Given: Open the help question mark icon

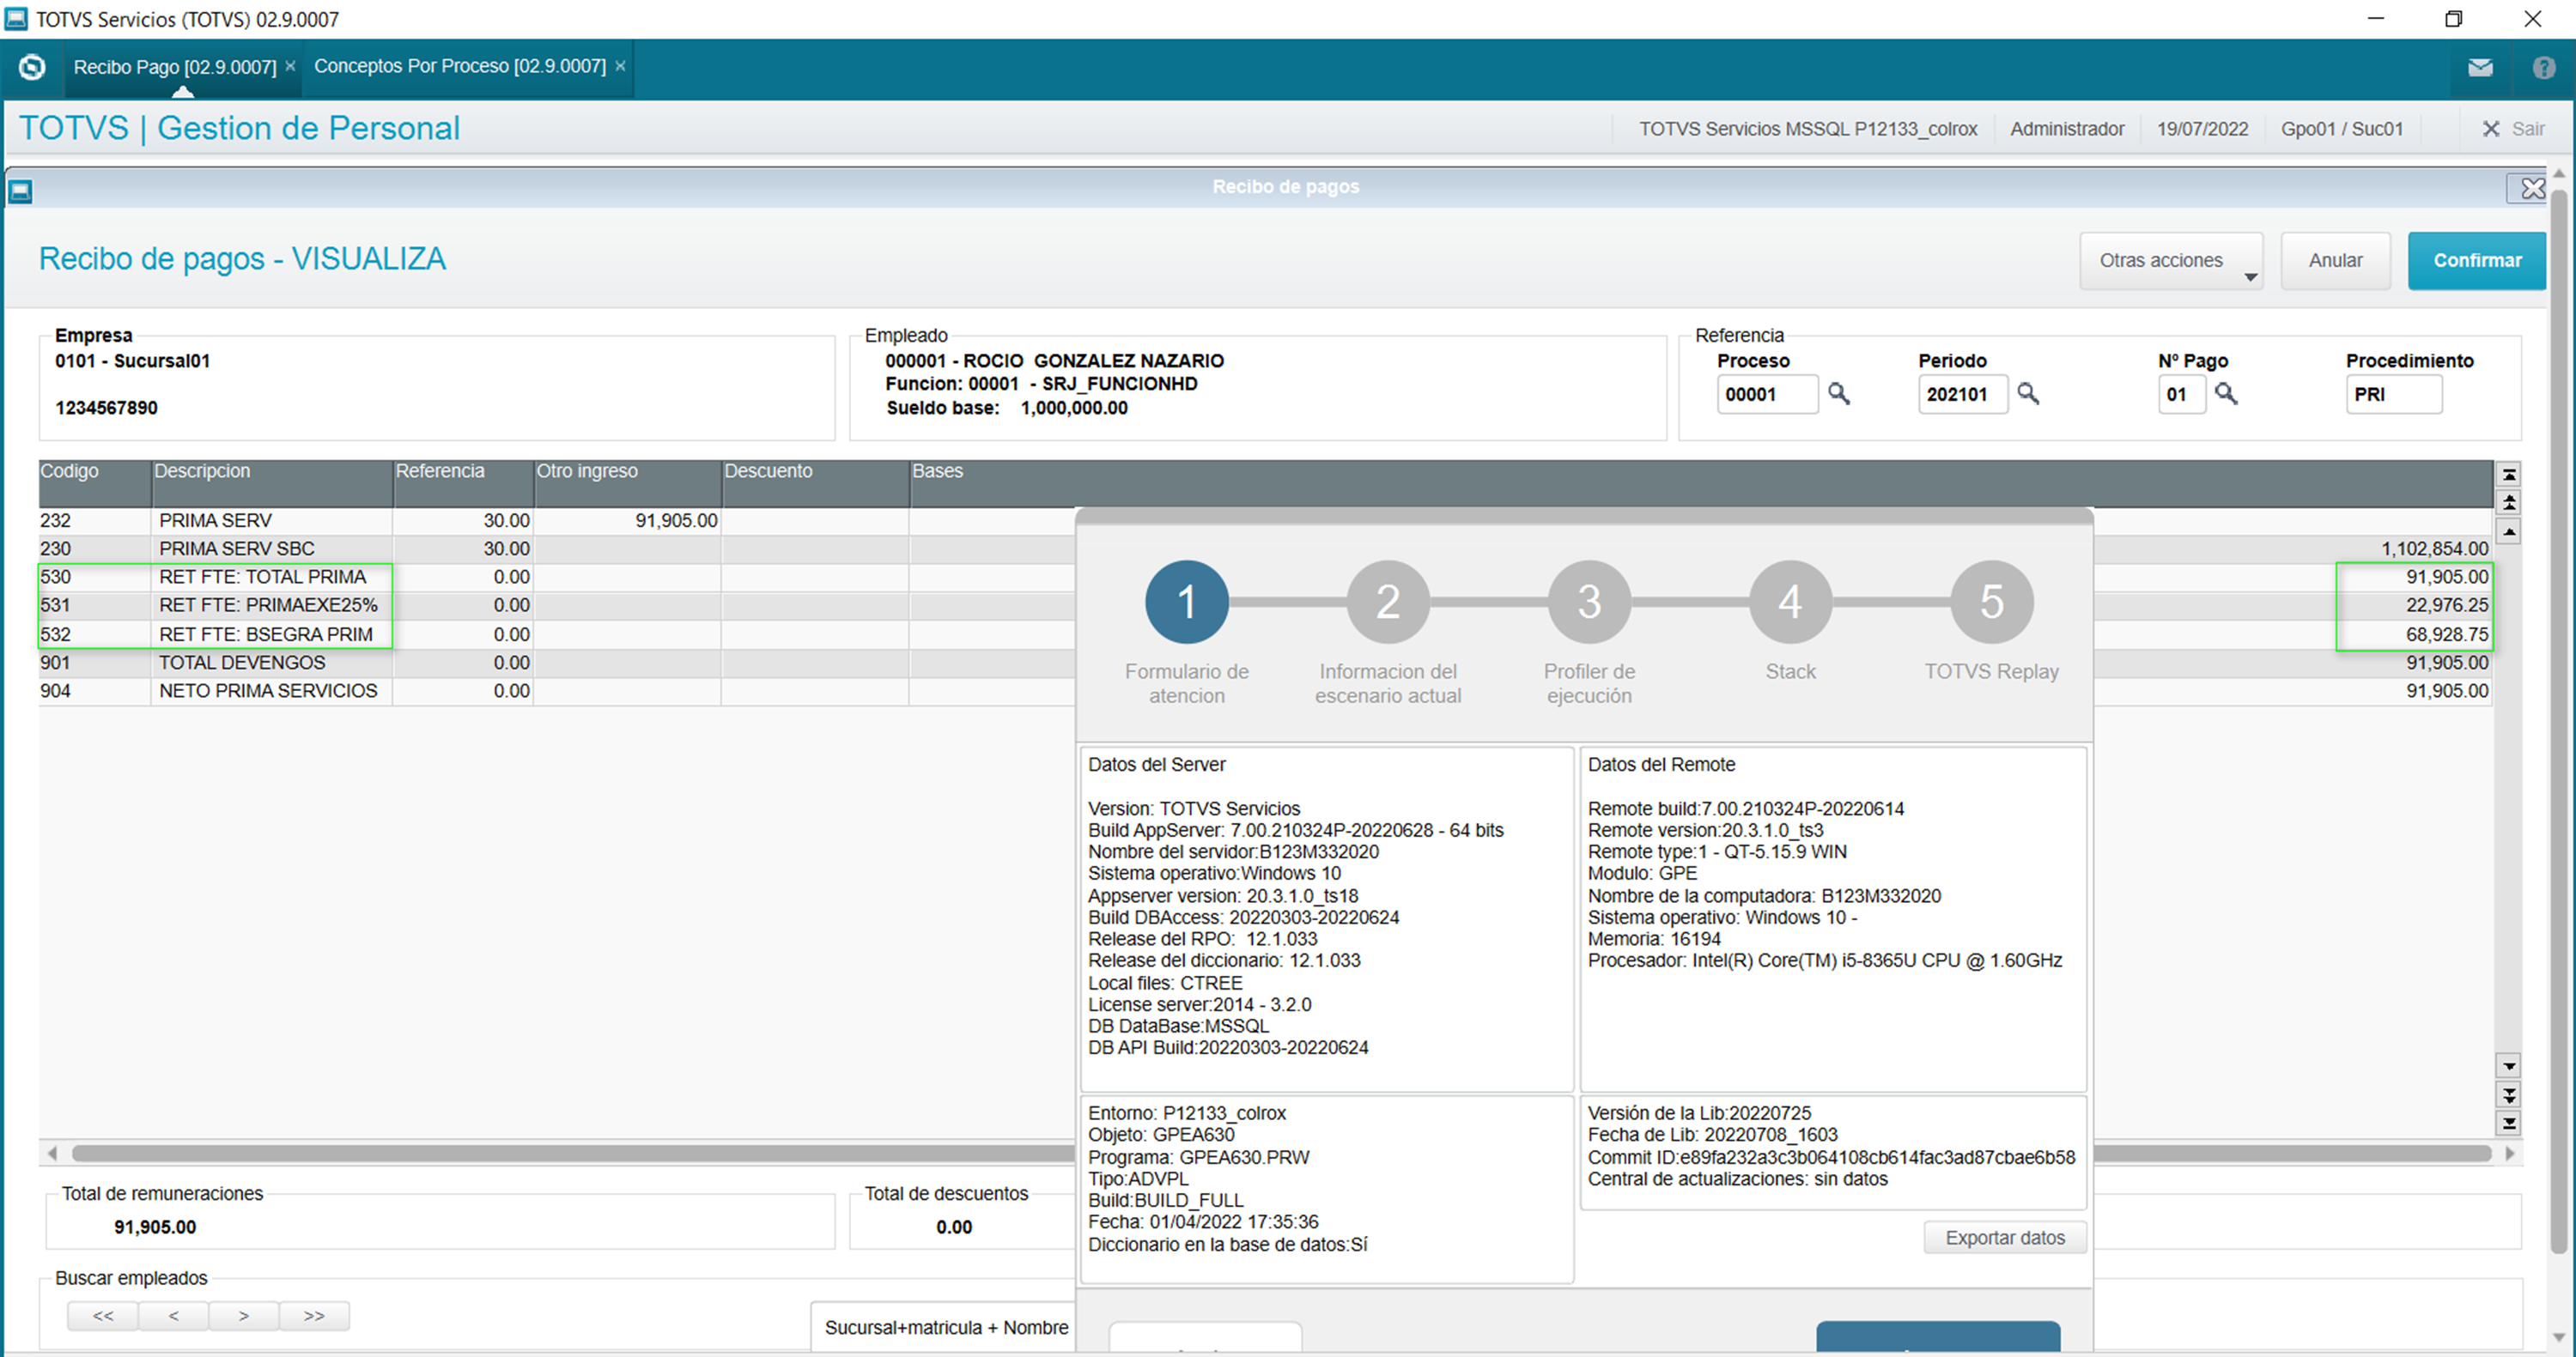Looking at the screenshot, I should (2543, 68).
